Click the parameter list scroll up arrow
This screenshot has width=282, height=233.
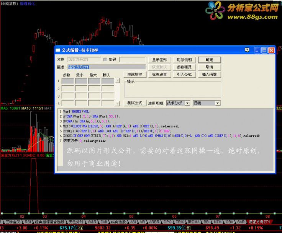[x=118, y=80]
